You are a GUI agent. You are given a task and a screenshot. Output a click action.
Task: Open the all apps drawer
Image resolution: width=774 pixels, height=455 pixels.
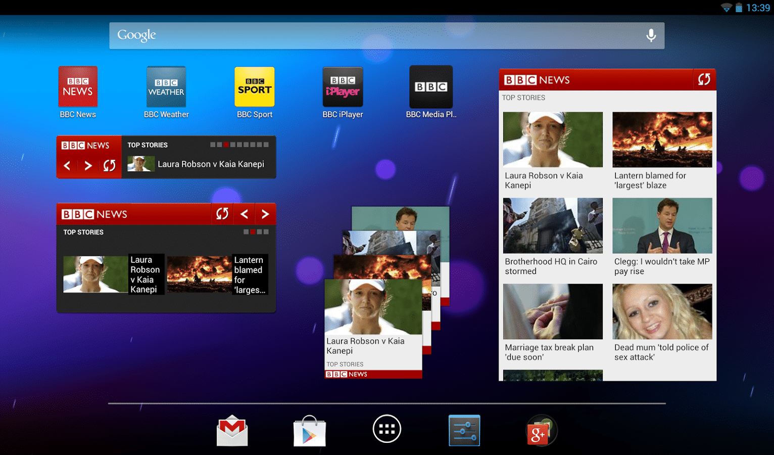pos(387,429)
